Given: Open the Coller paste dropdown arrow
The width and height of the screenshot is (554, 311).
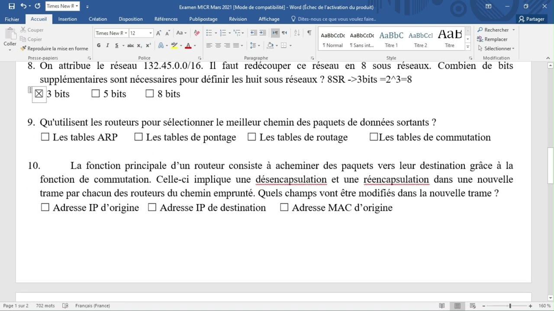Looking at the screenshot, I should pos(10,50).
